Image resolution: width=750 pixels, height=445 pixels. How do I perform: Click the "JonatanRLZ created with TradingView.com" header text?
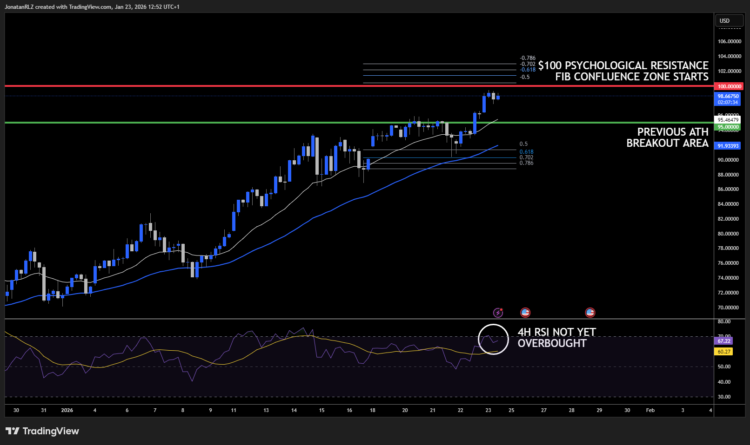(92, 7)
